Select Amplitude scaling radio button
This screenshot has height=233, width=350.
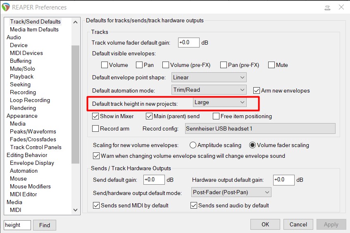coord(193,145)
